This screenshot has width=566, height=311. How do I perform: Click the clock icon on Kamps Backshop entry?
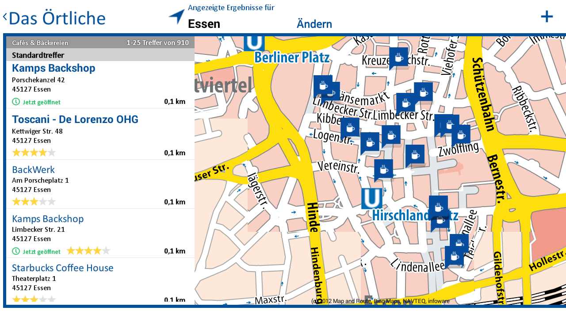[15, 101]
